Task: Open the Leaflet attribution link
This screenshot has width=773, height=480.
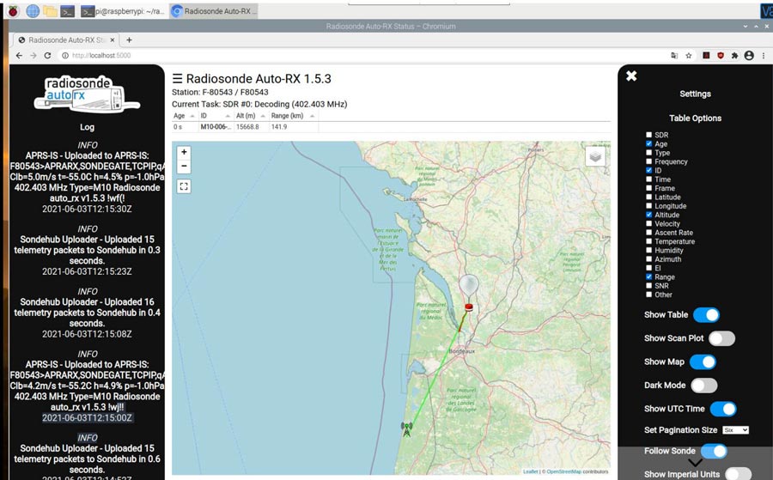Action: 531,471
